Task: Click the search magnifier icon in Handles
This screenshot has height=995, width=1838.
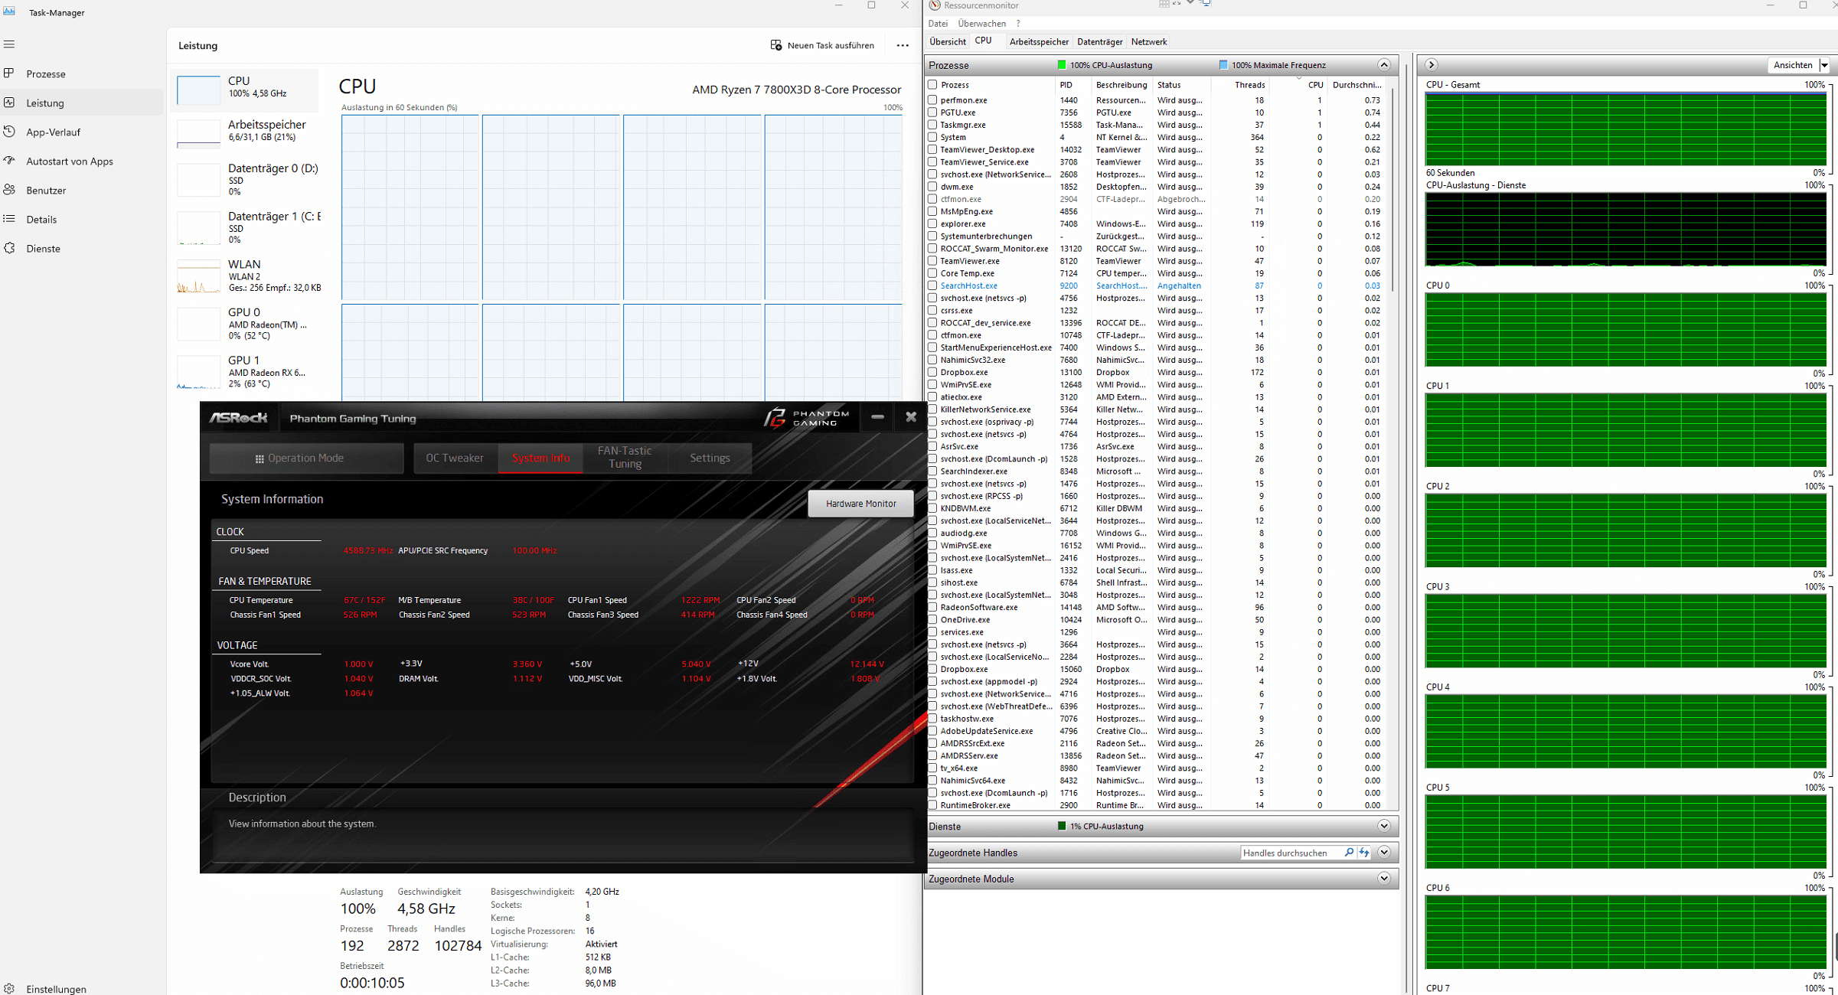Action: 1349,852
